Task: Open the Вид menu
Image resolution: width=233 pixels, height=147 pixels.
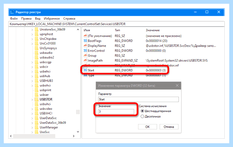Action: 38,18
